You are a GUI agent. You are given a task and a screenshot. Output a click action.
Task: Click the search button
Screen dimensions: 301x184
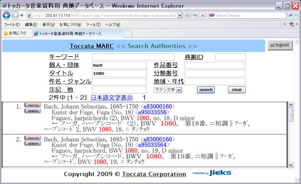click(206, 90)
